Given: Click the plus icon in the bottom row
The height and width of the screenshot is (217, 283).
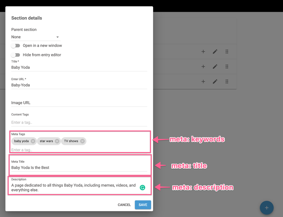Looking at the screenshot, I should [203, 82].
